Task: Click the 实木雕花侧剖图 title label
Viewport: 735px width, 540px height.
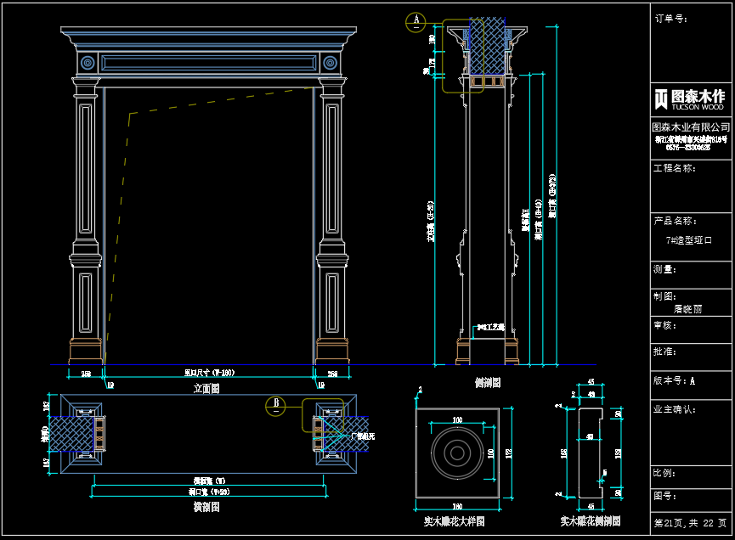Action: click(x=590, y=520)
